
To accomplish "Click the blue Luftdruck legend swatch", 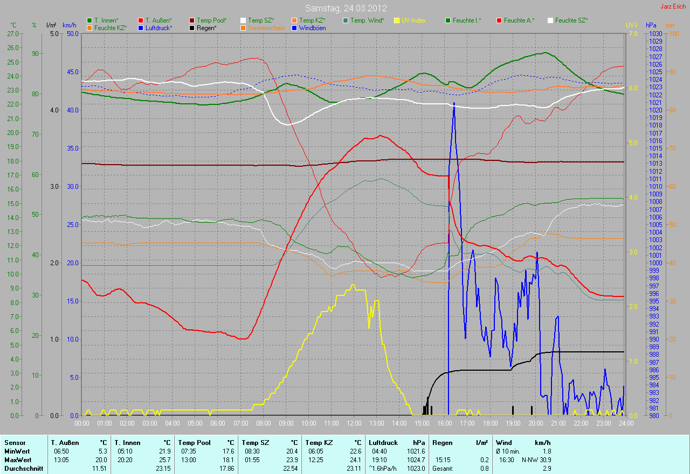I will coord(141,27).
